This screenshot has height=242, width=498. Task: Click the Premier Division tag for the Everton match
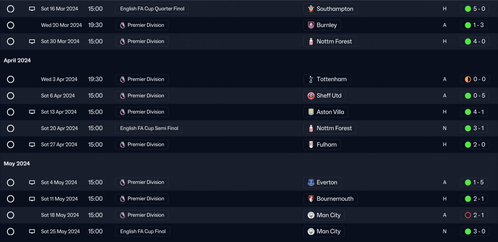(x=142, y=182)
